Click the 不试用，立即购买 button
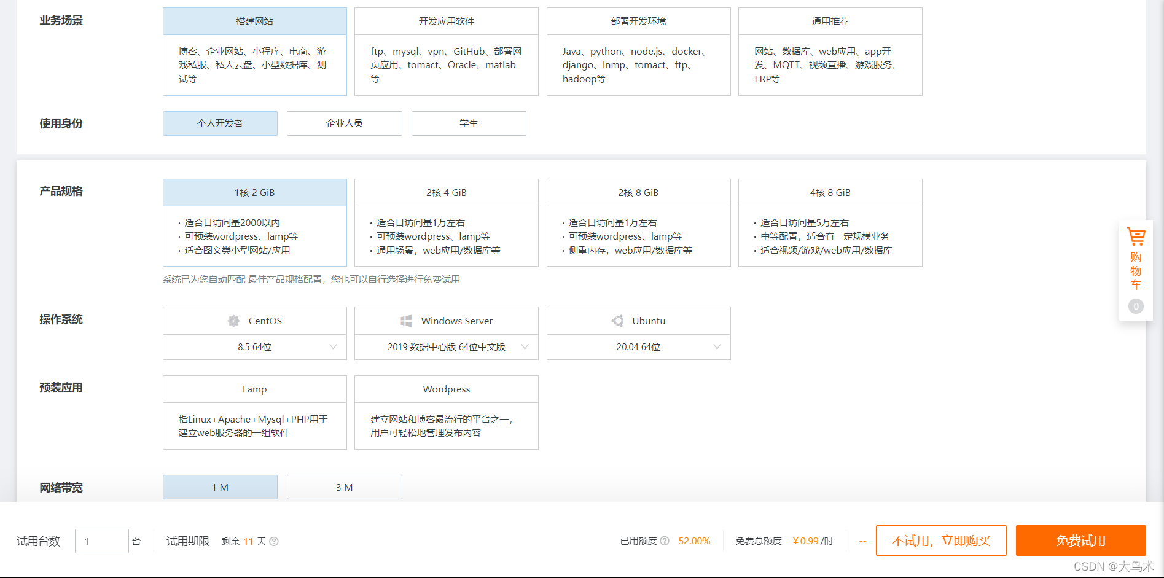Image resolution: width=1164 pixels, height=578 pixels. [x=941, y=541]
